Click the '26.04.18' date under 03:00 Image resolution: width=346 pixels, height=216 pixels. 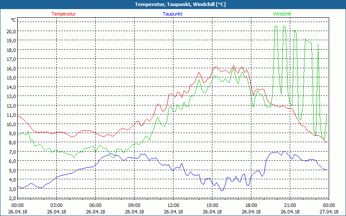pyautogui.click(x=57, y=212)
